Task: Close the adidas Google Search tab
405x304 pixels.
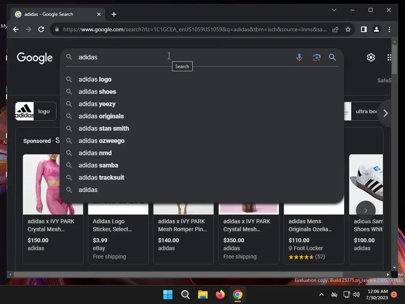Action: (x=98, y=14)
